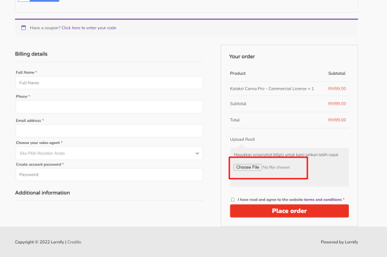Click the Subtotal row RM99.00 amount
The image size is (387, 257).
click(337, 103)
